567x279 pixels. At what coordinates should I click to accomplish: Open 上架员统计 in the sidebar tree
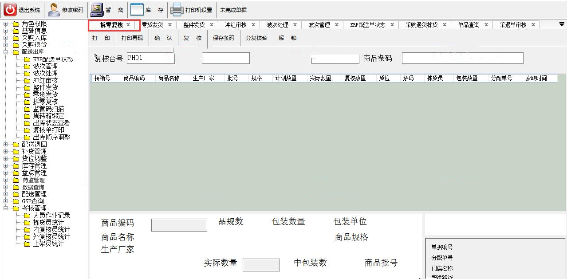(x=48, y=244)
